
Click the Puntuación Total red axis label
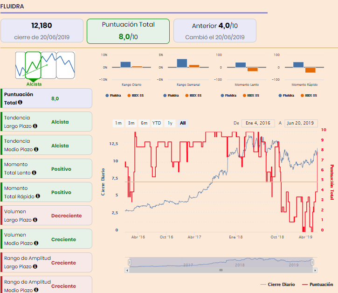point(332,182)
